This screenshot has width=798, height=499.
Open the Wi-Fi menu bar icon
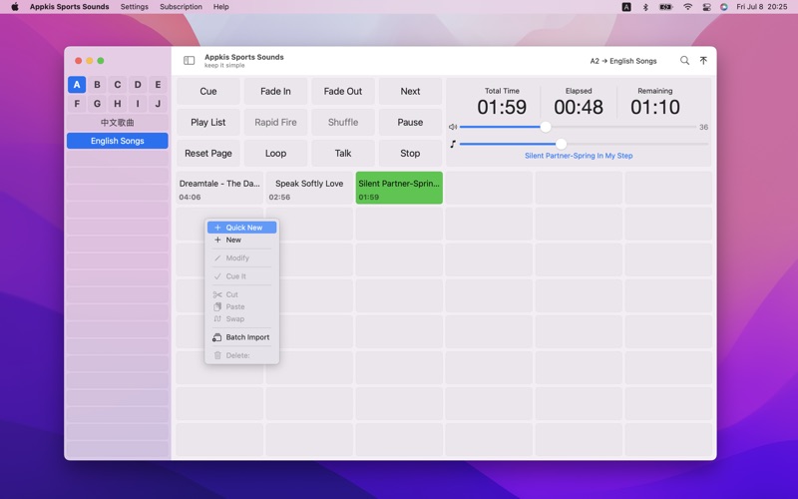coord(687,7)
